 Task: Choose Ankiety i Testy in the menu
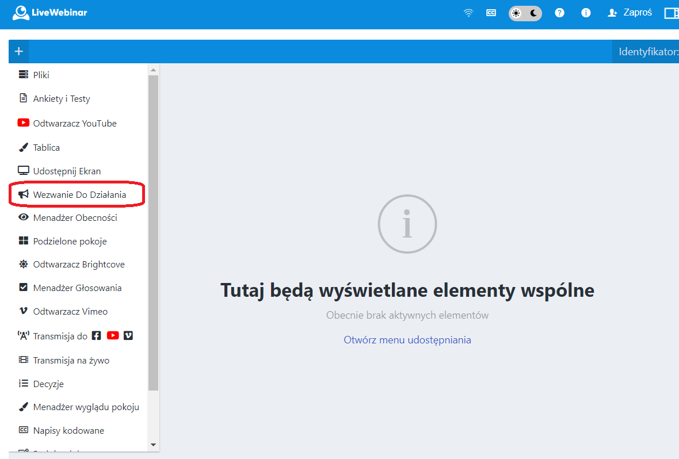(61, 99)
